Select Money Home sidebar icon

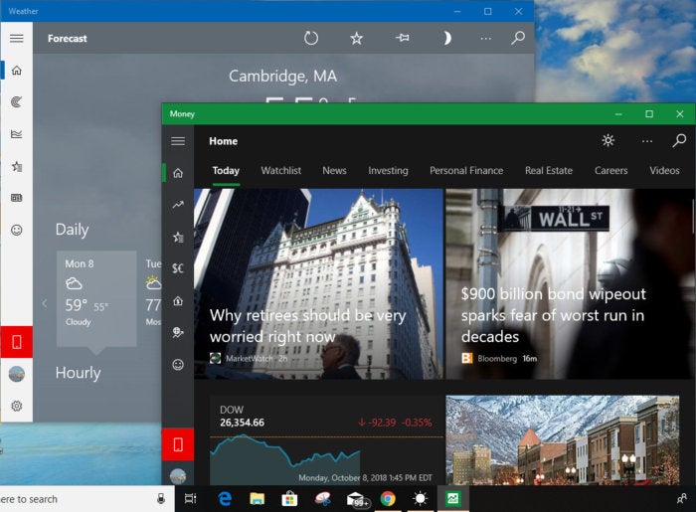tap(178, 173)
